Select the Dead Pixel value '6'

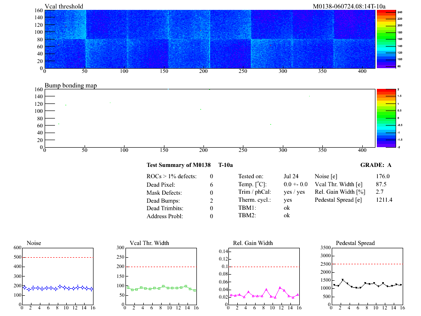coord(211,185)
